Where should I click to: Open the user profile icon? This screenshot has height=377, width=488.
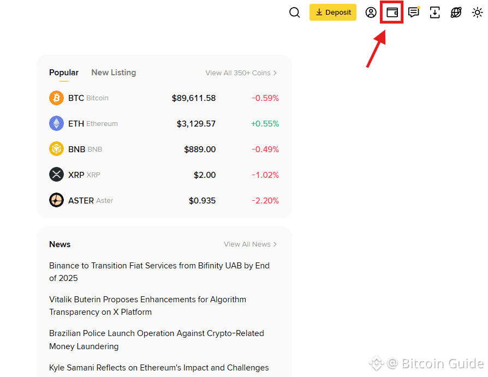[371, 13]
